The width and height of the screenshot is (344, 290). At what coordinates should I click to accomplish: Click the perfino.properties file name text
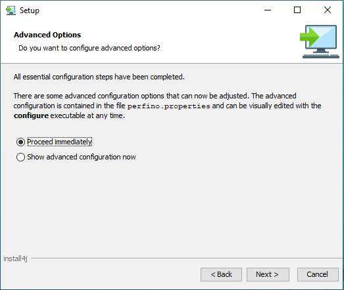click(x=168, y=106)
